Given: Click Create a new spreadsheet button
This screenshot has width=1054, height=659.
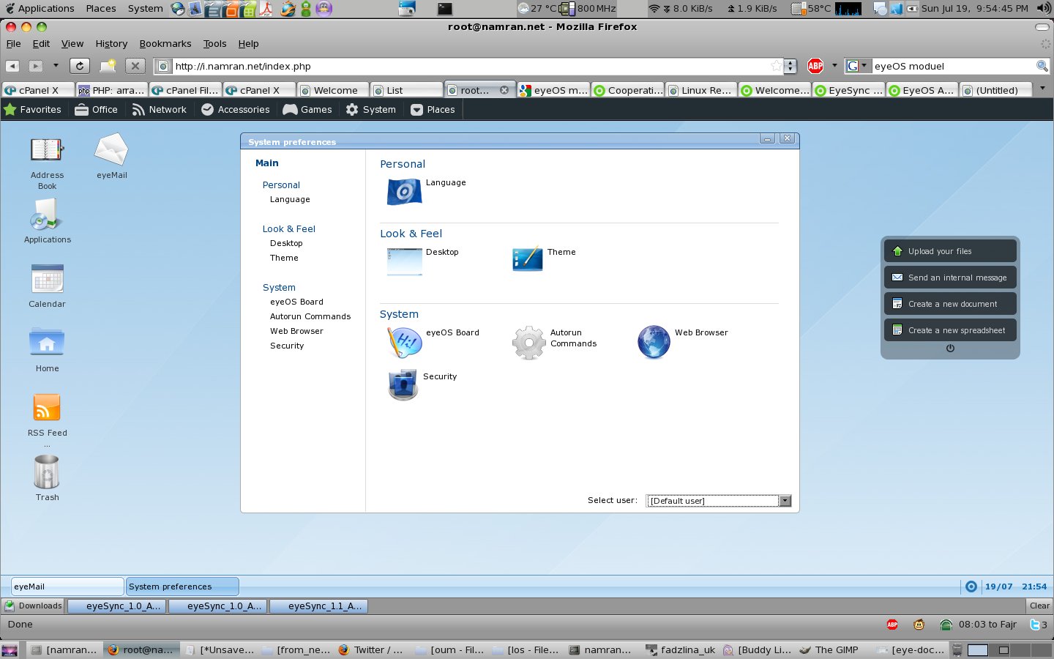Looking at the screenshot, I should point(950,330).
